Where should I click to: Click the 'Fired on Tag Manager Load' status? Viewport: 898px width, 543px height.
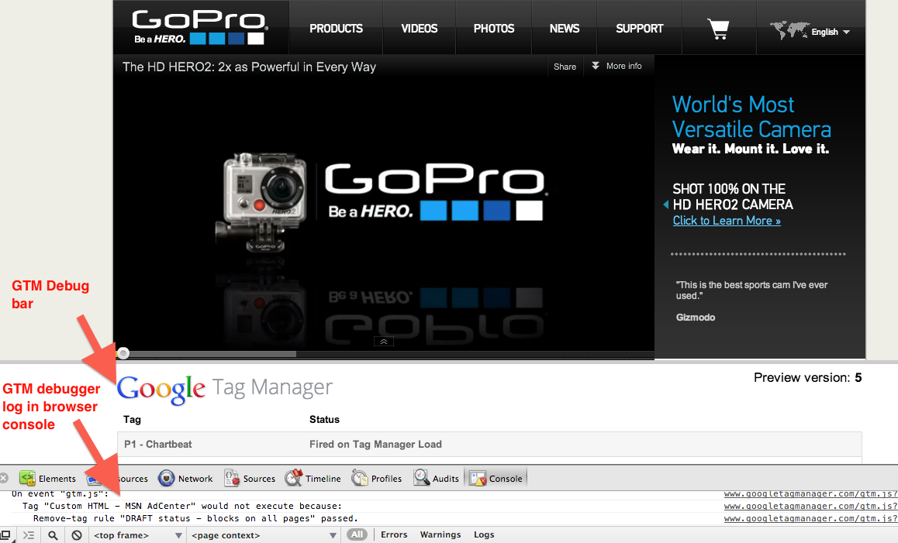[375, 444]
